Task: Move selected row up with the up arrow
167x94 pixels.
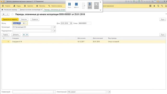Action: pyautogui.click(x=24, y=35)
